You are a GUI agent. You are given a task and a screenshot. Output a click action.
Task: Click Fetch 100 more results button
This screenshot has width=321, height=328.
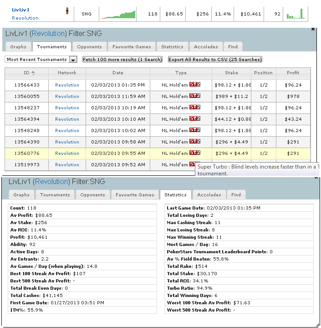coord(122,59)
